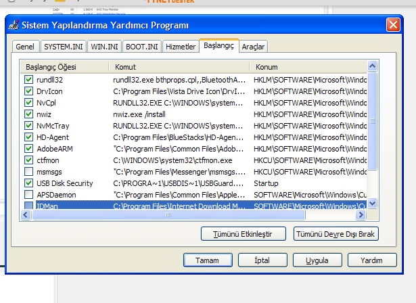Toggle the nwiz startup checkbox
The width and height of the screenshot is (416, 303).
28,114
